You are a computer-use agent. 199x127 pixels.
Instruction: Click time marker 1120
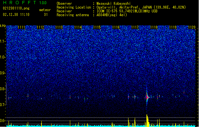(192, 27)
